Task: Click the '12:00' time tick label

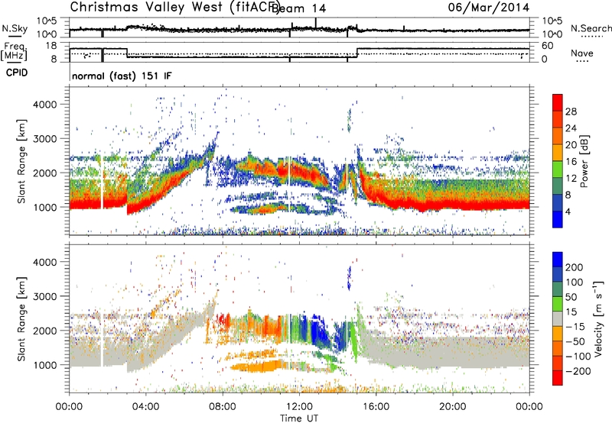Action: pos(299,407)
